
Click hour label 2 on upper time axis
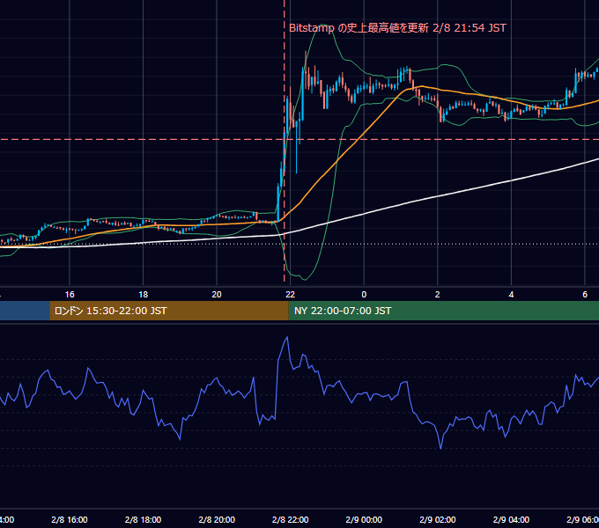[438, 295]
